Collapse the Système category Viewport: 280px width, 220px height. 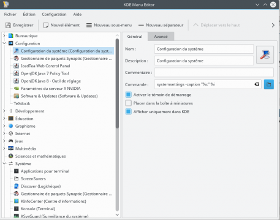pos(4,164)
